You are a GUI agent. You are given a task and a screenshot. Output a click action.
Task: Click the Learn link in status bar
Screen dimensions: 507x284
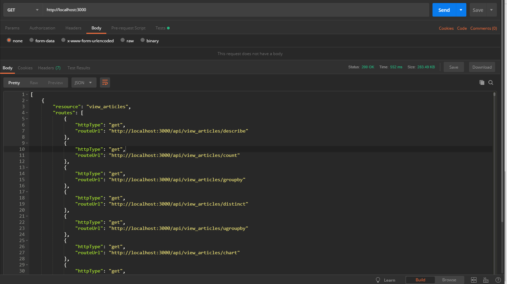pyautogui.click(x=389, y=280)
